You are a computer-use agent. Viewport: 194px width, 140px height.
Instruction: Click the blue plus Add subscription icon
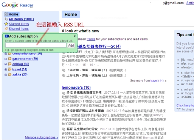(x=7, y=36)
